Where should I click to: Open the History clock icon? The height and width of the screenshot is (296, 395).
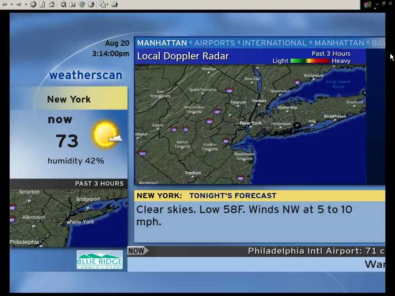[91, 4]
